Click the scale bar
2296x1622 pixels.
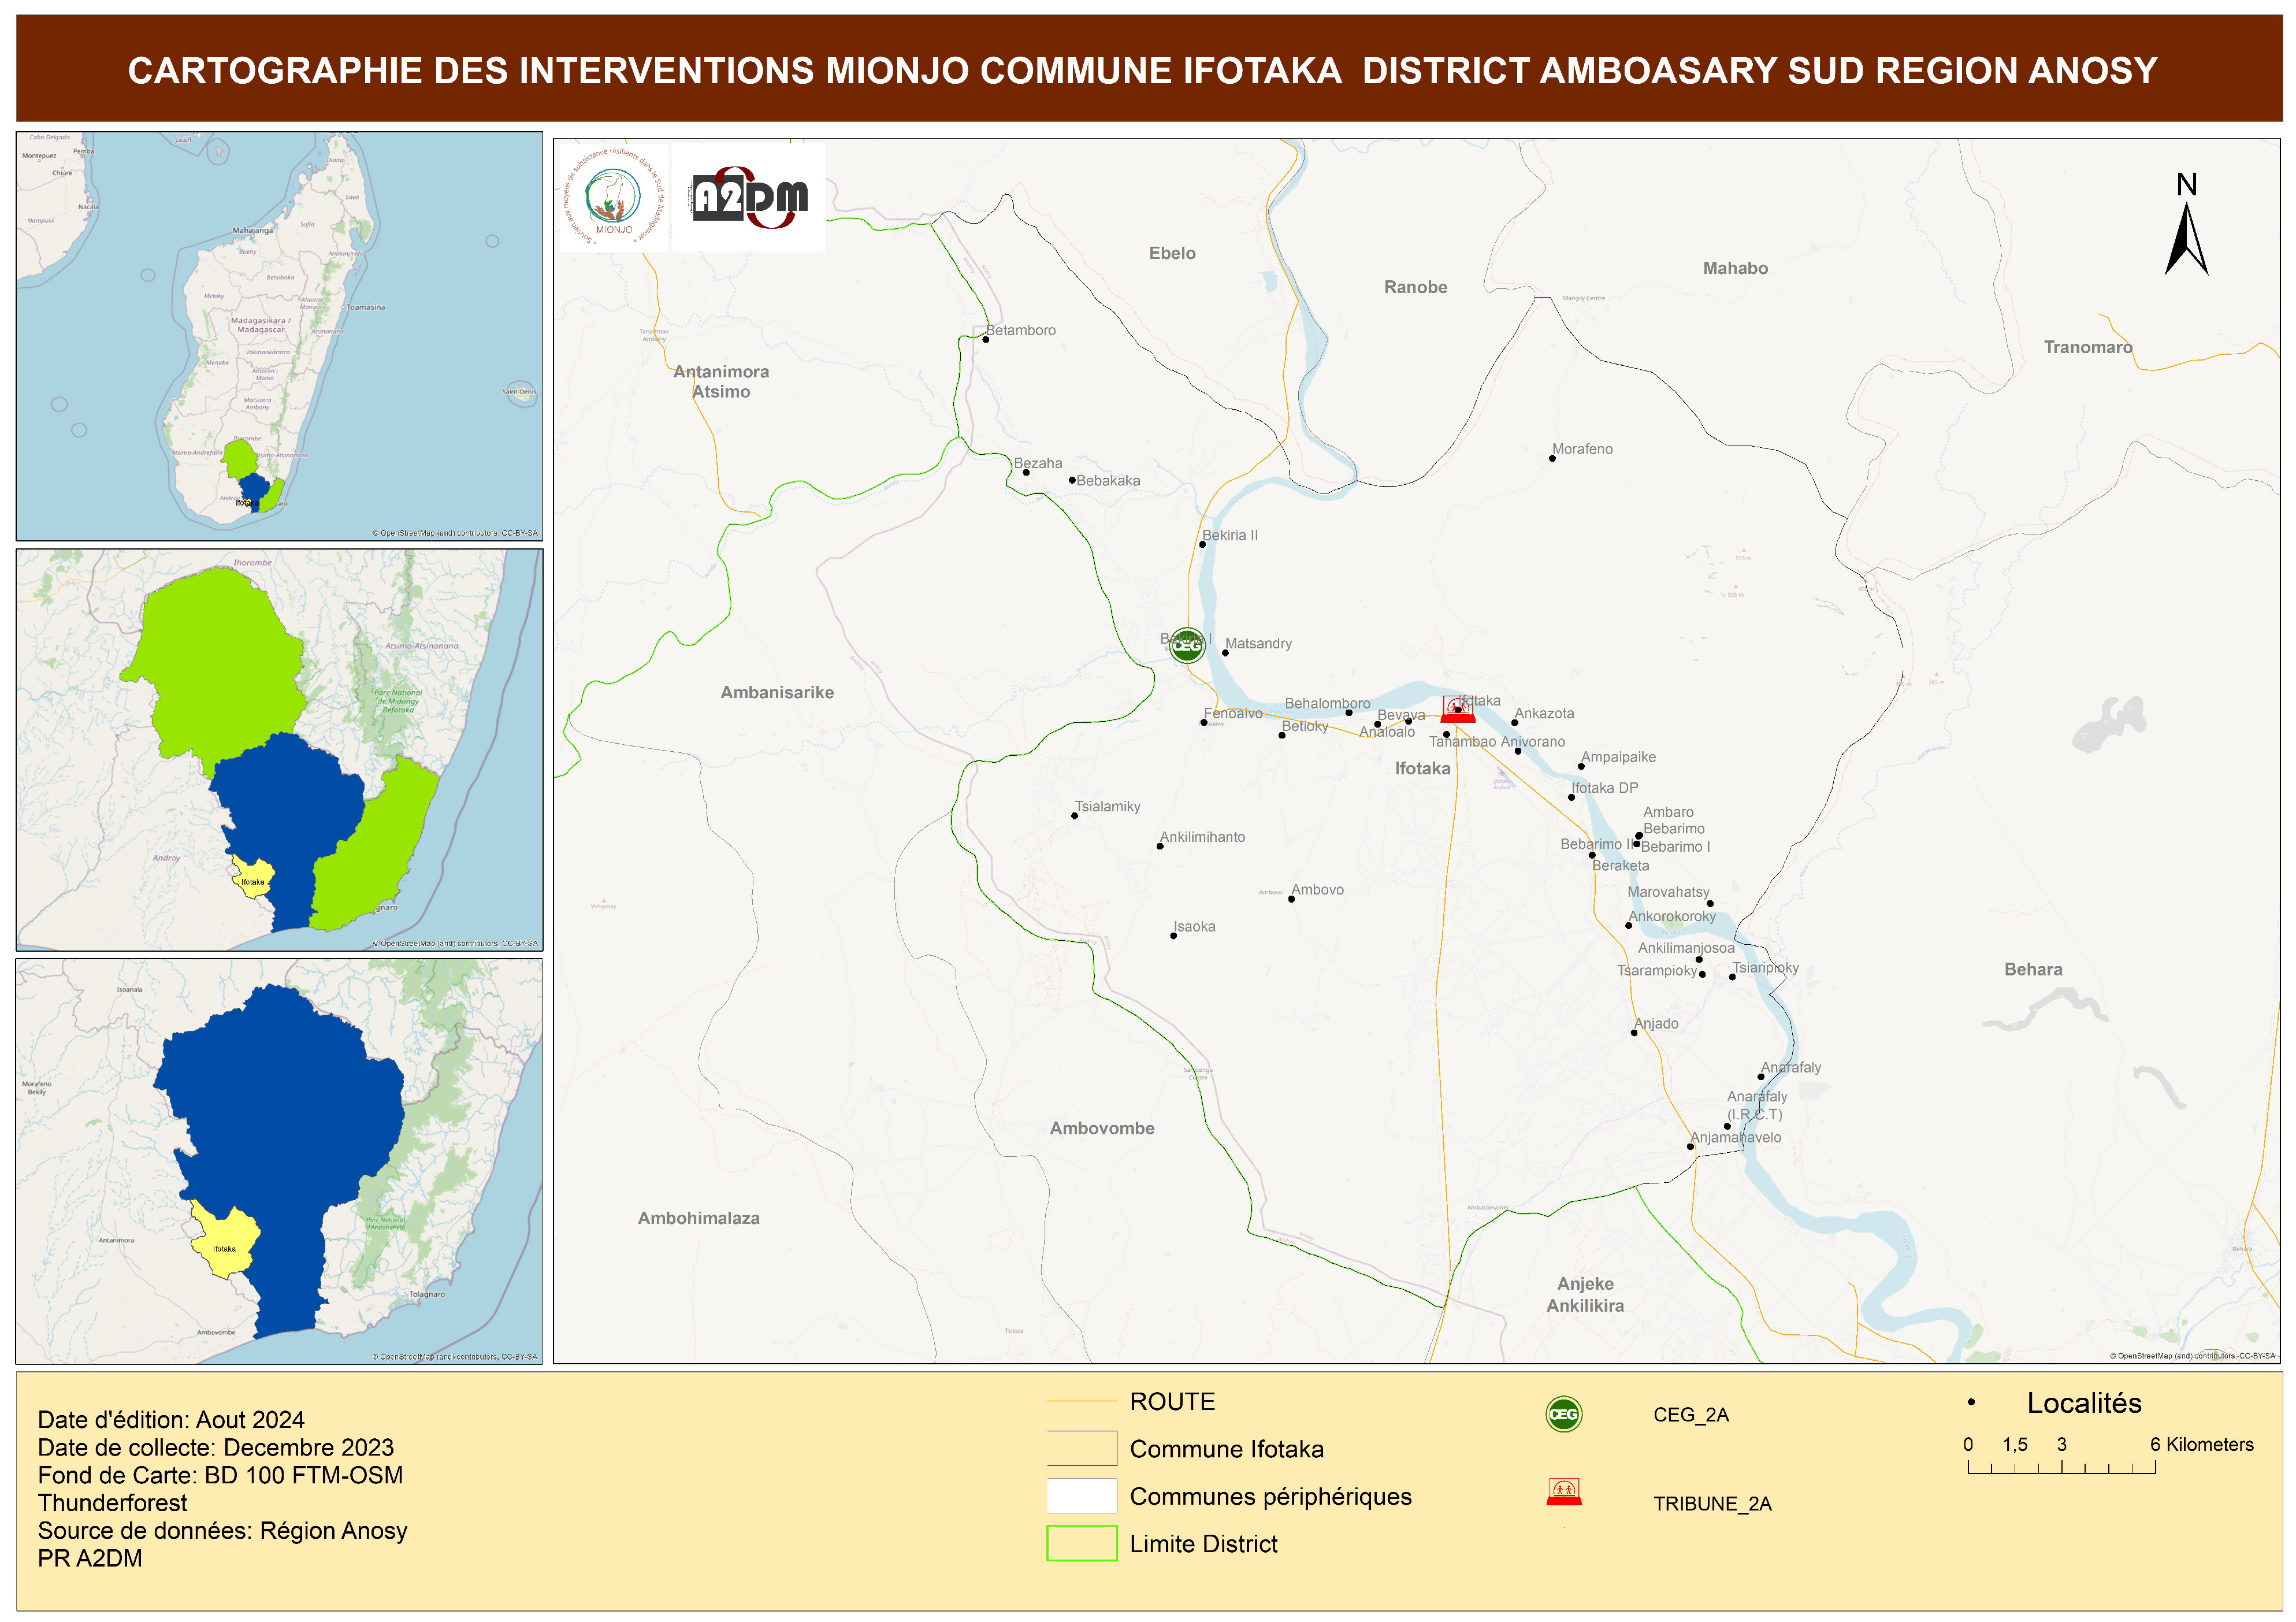coord(2061,1467)
